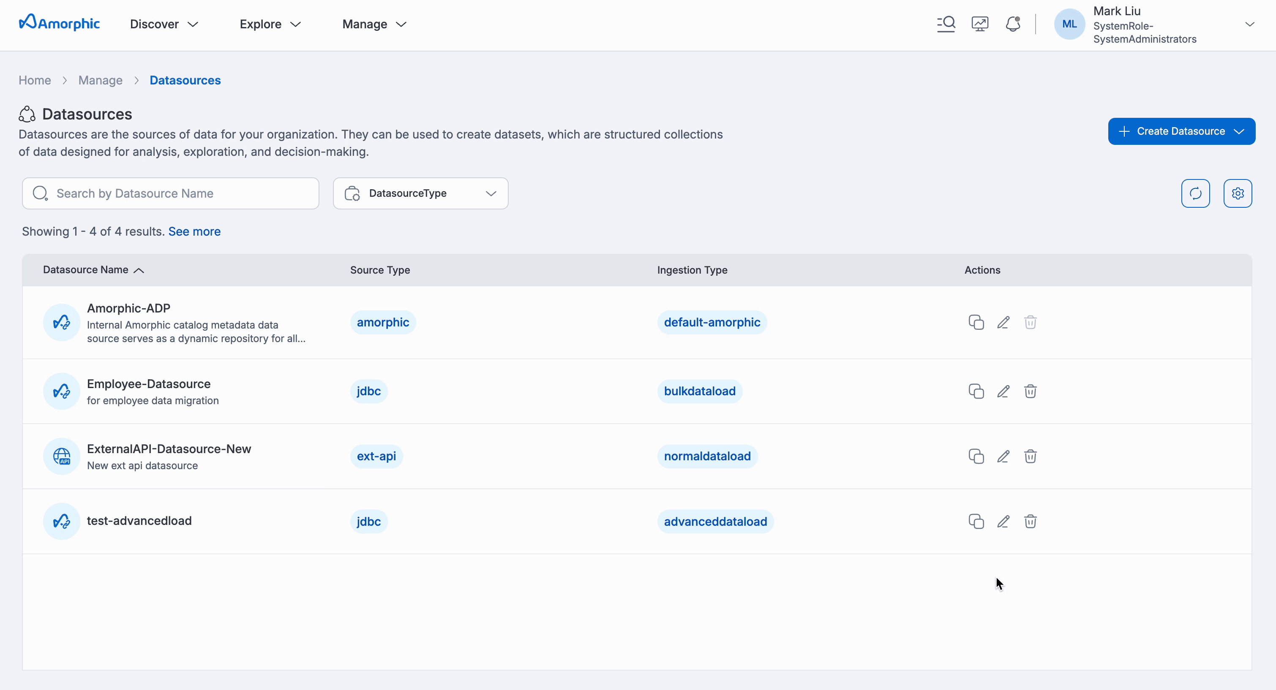Expand the Mark Liu user menu
The image size is (1276, 690).
(1249, 24)
